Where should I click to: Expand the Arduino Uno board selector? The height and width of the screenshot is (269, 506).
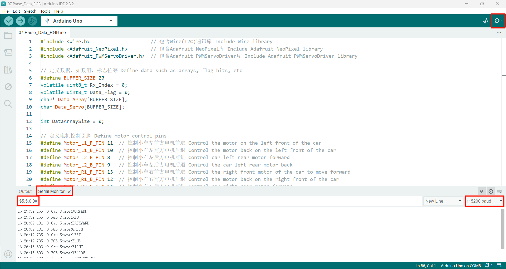pos(79,21)
